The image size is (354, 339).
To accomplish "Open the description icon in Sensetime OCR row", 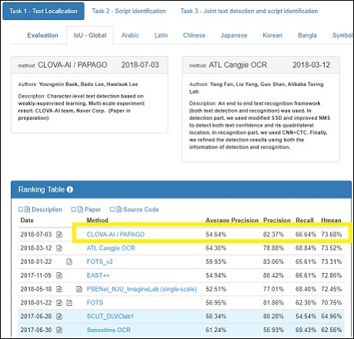I will 59,330.
